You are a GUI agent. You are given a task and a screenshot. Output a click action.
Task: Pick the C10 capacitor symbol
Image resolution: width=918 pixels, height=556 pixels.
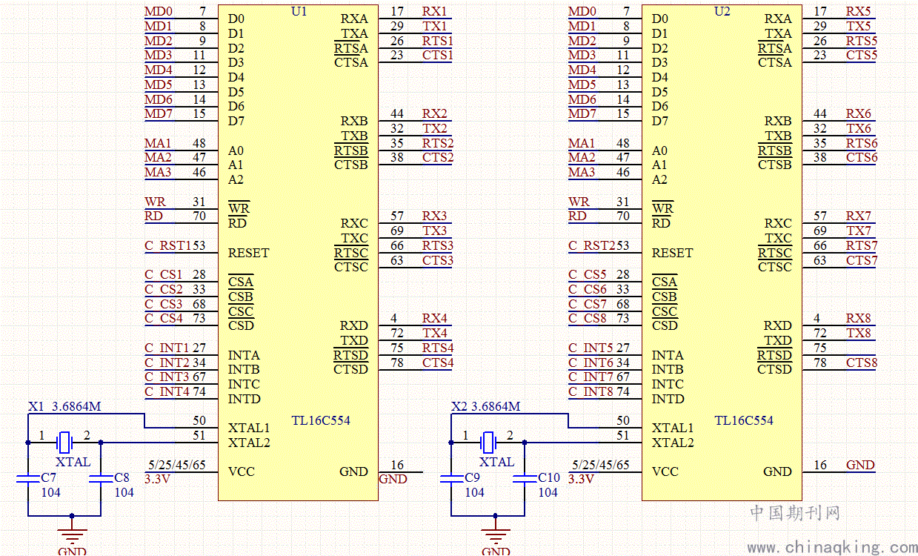(524, 479)
